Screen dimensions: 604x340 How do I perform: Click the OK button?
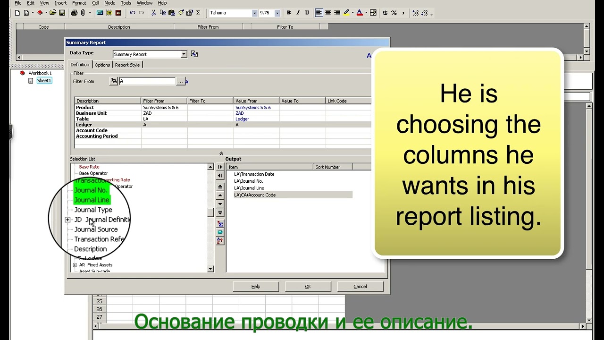(x=308, y=287)
